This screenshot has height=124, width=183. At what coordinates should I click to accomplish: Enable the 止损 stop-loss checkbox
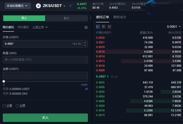coord(17,106)
